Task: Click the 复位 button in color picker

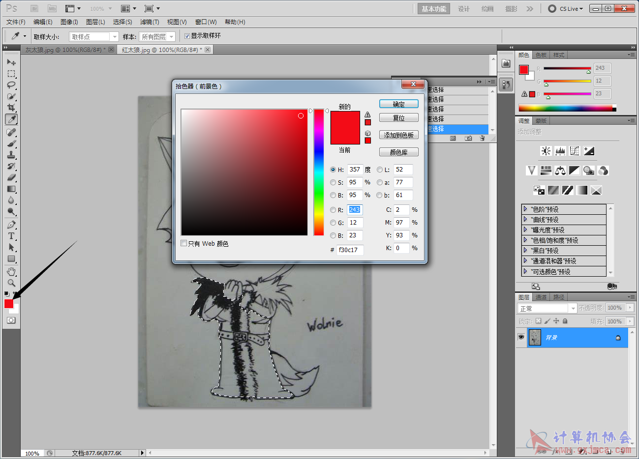Action: coord(399,118)
